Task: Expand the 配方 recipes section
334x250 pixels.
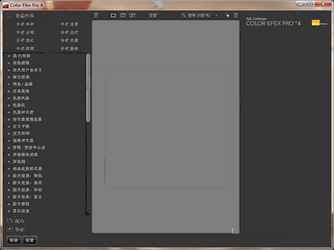Action: point(19,221)
